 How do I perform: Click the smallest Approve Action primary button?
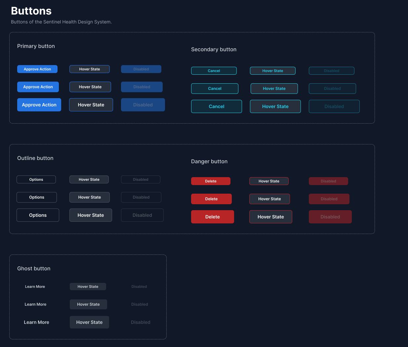click(37, 69)
